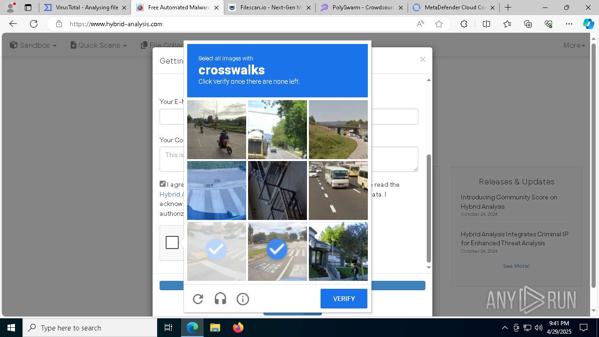This screenshot has height=337, width=599.
Task: Open Task View on taskbar
Action: 168,328
